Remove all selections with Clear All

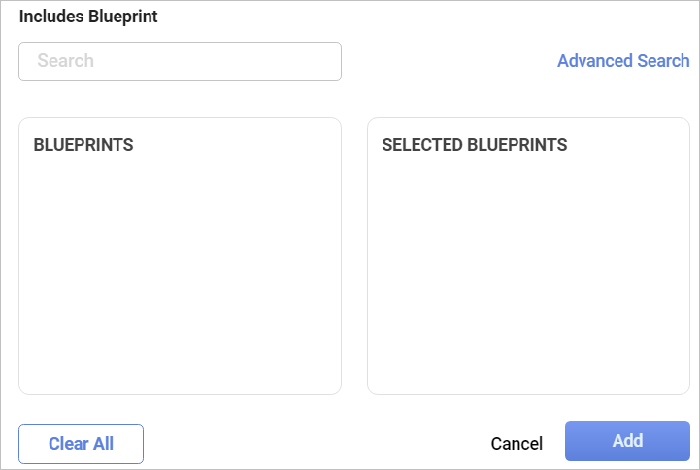pyautogui.click(x=82, y=444)
